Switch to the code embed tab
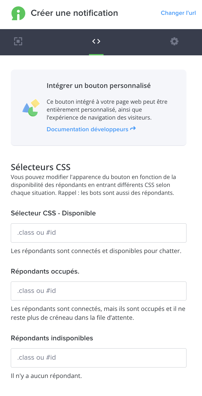 click(96, 41)
